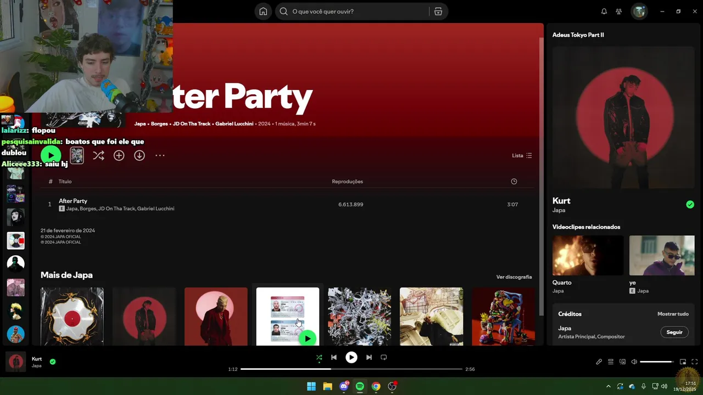The image size is (703, 395).
Task: Open Discord from taskbar
Action: tap(344, 386)
